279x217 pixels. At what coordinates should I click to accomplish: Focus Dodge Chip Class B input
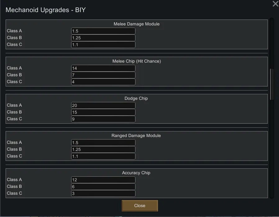click(103, 112)
